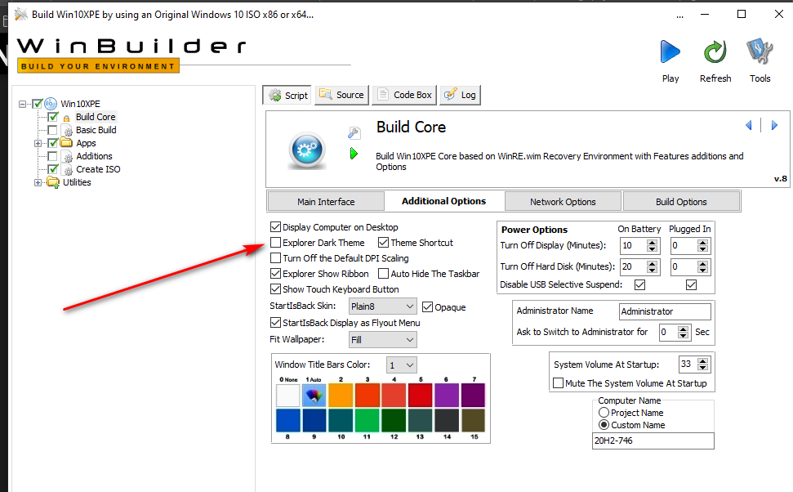
Task: Toggle Theme Shortcut checkbox
Action: [x=383, y=243]
